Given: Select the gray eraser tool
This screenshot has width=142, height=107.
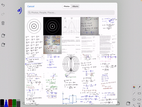Looking at the screenshot, I should pyautogui.click(x=18, y=103).
